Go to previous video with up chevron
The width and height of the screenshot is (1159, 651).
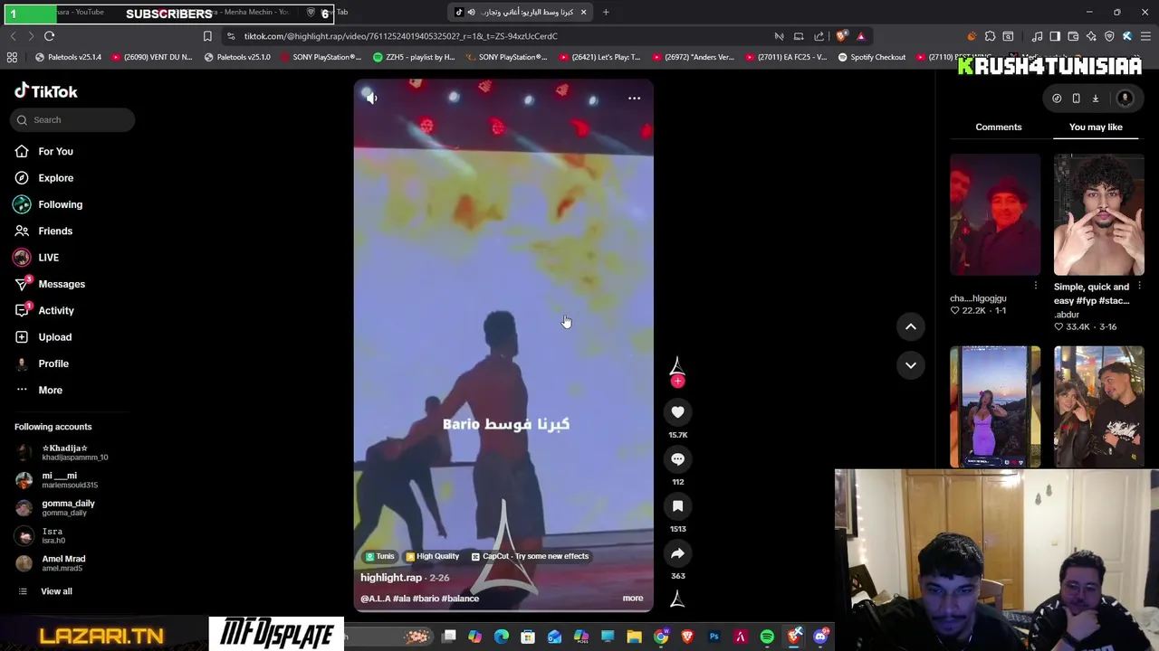click(x=911, y=326)
